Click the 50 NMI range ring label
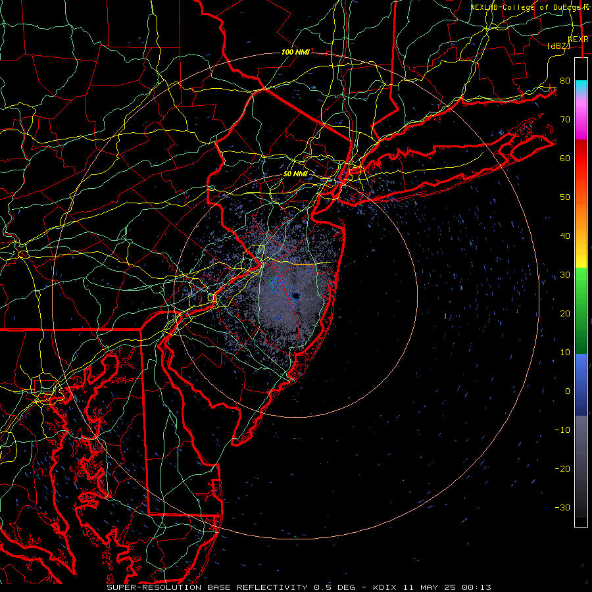This screenshot has width=592, height=592. click(x=295, y=174)
